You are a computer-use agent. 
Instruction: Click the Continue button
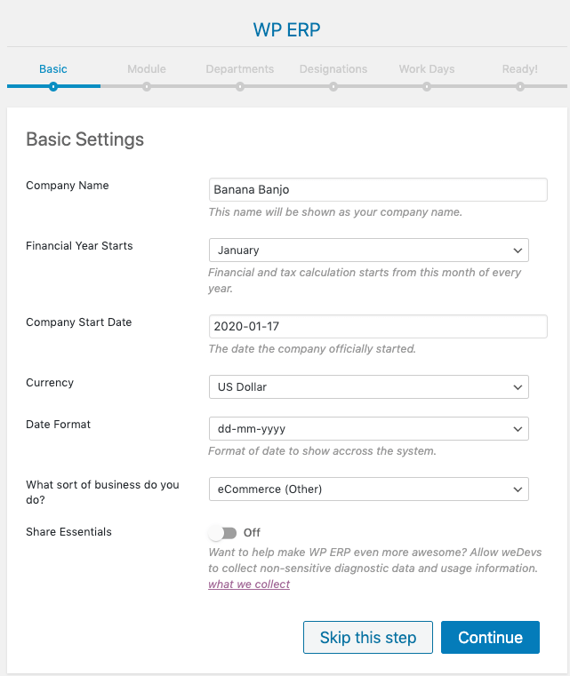pos(490,637)
